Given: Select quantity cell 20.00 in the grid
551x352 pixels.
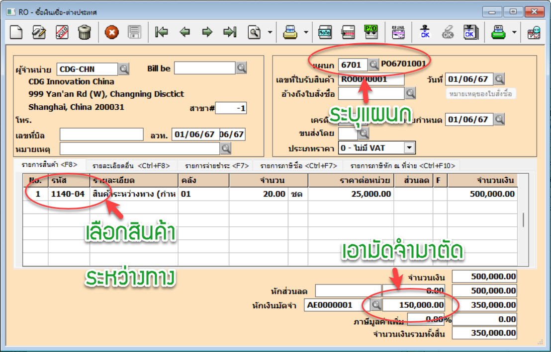Looking at the screenshot, I should (x=259, y=194).
